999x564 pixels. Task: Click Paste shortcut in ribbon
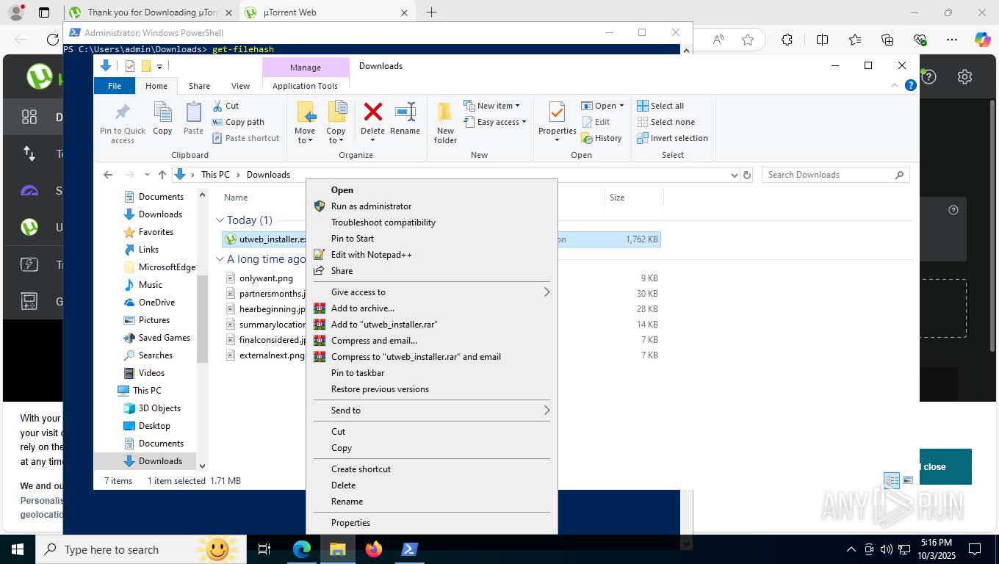(x=245, y=138)
